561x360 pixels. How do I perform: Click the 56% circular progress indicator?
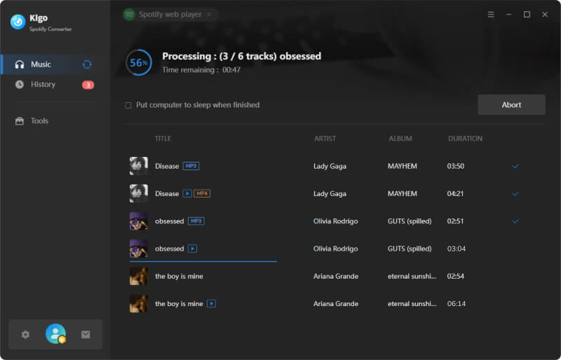138,62
